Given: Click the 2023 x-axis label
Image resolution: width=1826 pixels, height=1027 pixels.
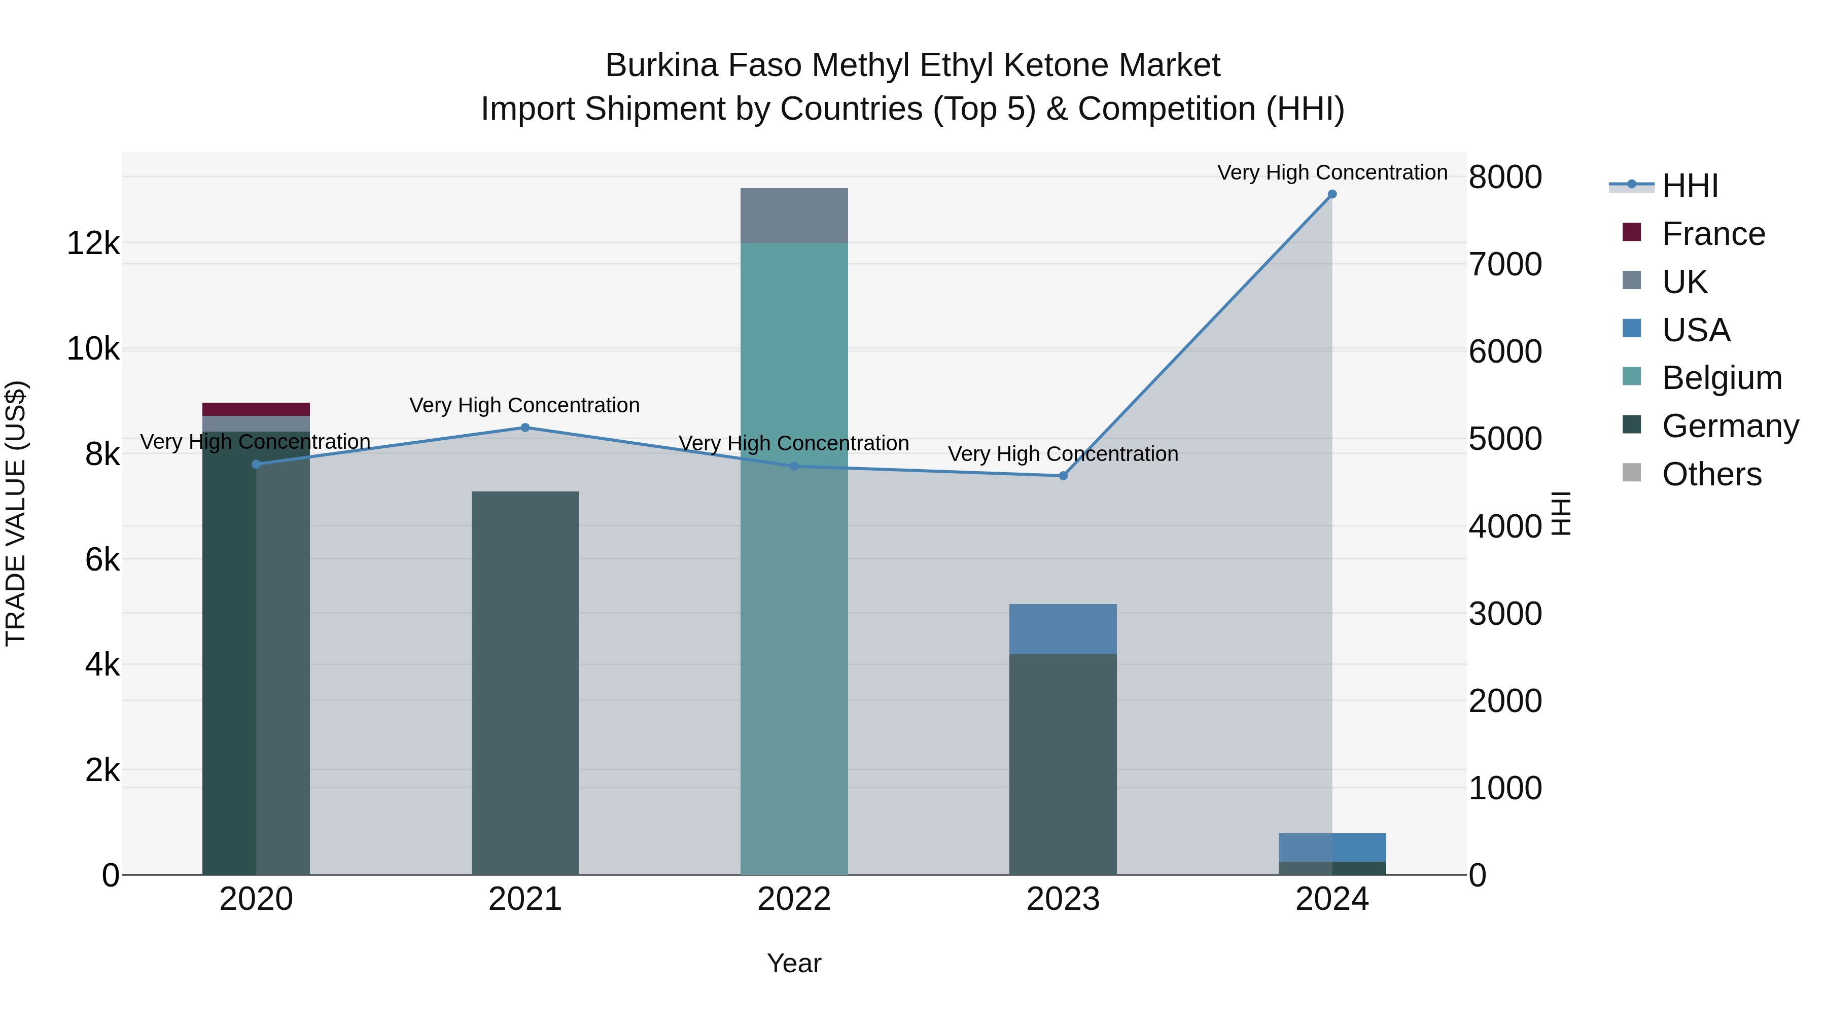Looking at the screenshot, I should coord(1063,899).
